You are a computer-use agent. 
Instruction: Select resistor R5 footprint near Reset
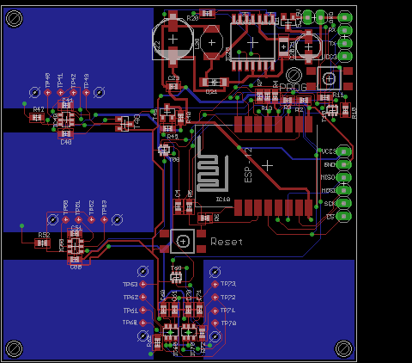tap(205, 218)
